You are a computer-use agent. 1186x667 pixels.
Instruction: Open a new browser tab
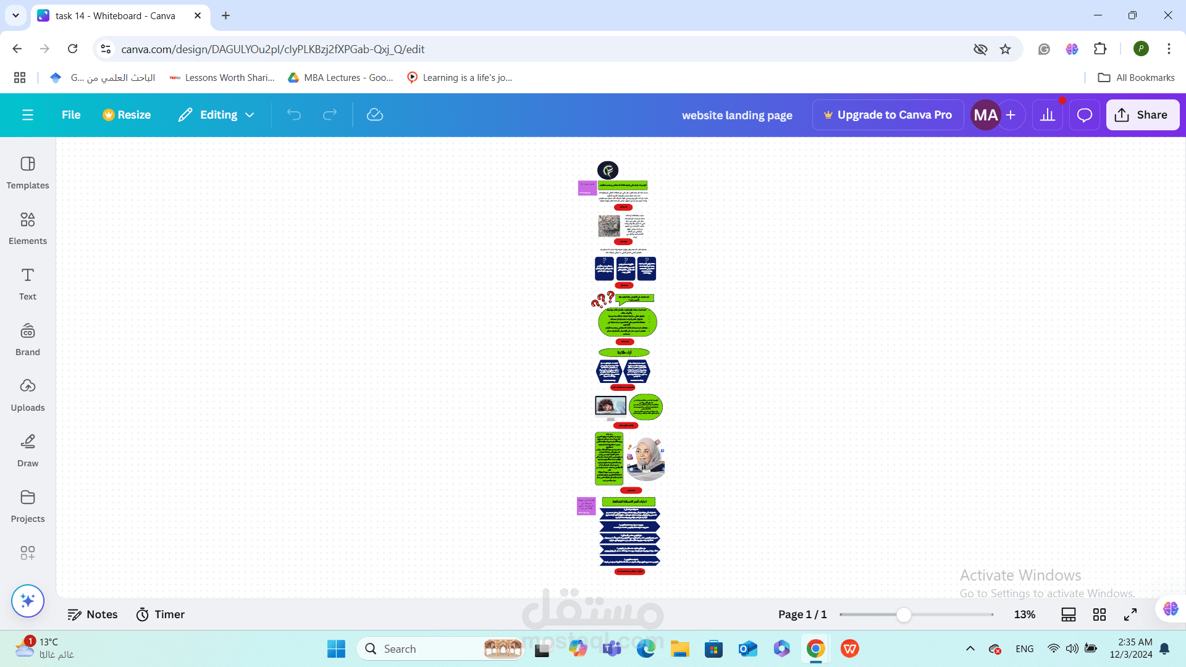pyautogui.click(x=226, y=15)
